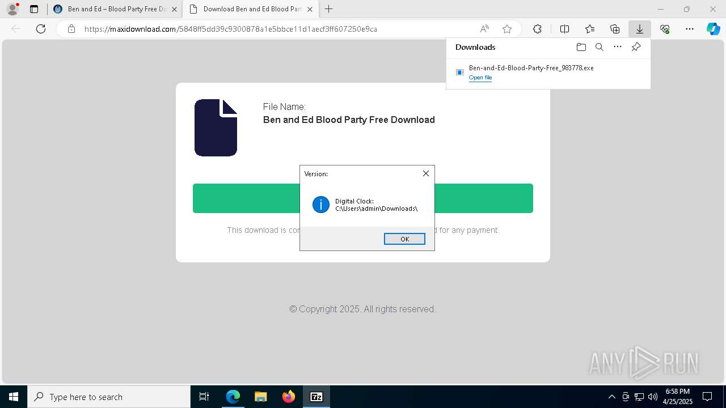This screenshot has height=408, width=726.
Task: Click the green download button
Action: tap(363, 198)
